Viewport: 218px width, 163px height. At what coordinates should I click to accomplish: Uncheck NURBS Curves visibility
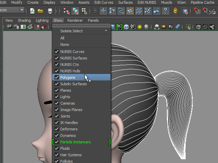[x=57, y=52]
